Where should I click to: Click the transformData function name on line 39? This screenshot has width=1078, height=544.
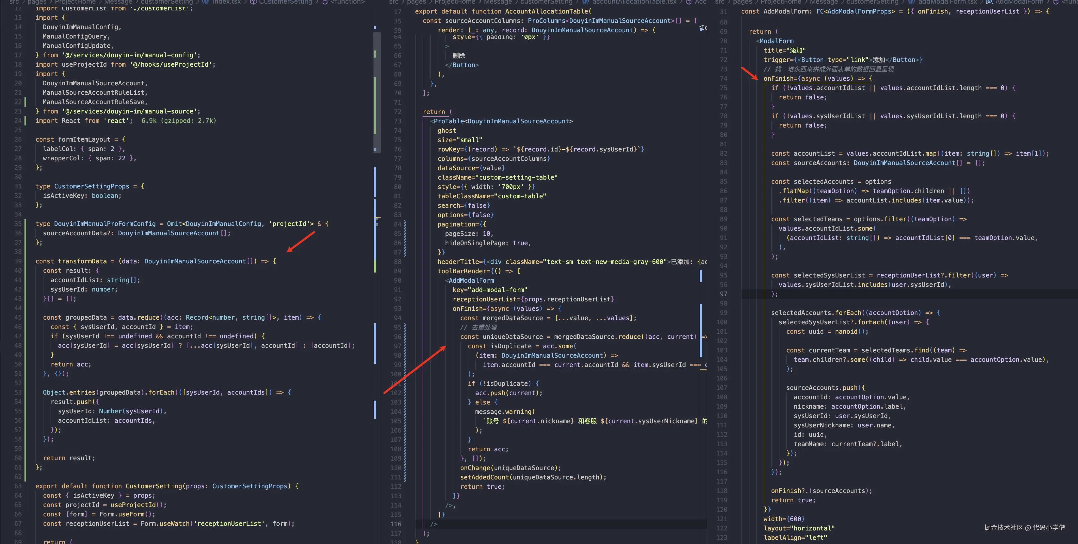point(82,261)
